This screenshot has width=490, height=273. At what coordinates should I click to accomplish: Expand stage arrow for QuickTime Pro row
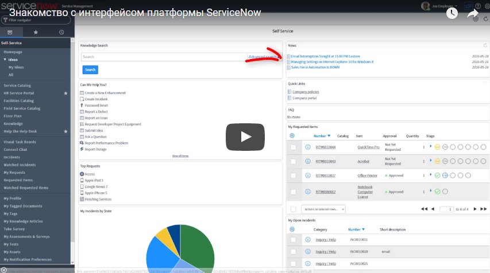(x=431, y=146)
